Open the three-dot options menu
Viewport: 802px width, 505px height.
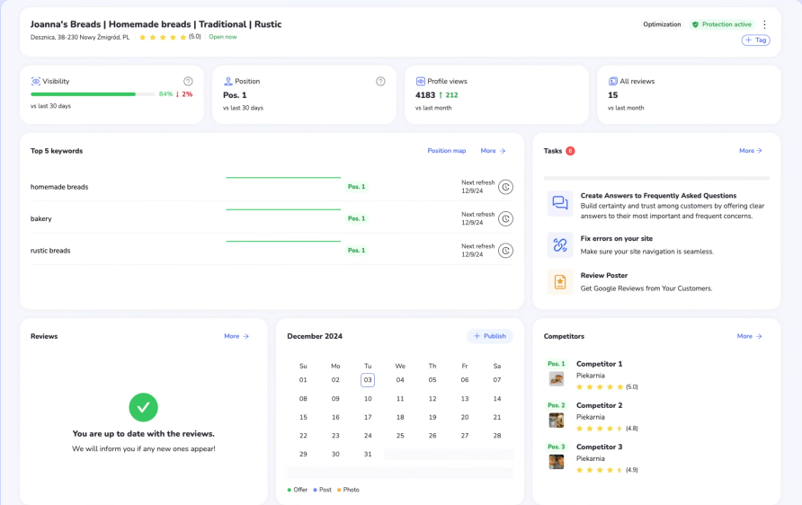coord(764,25)
